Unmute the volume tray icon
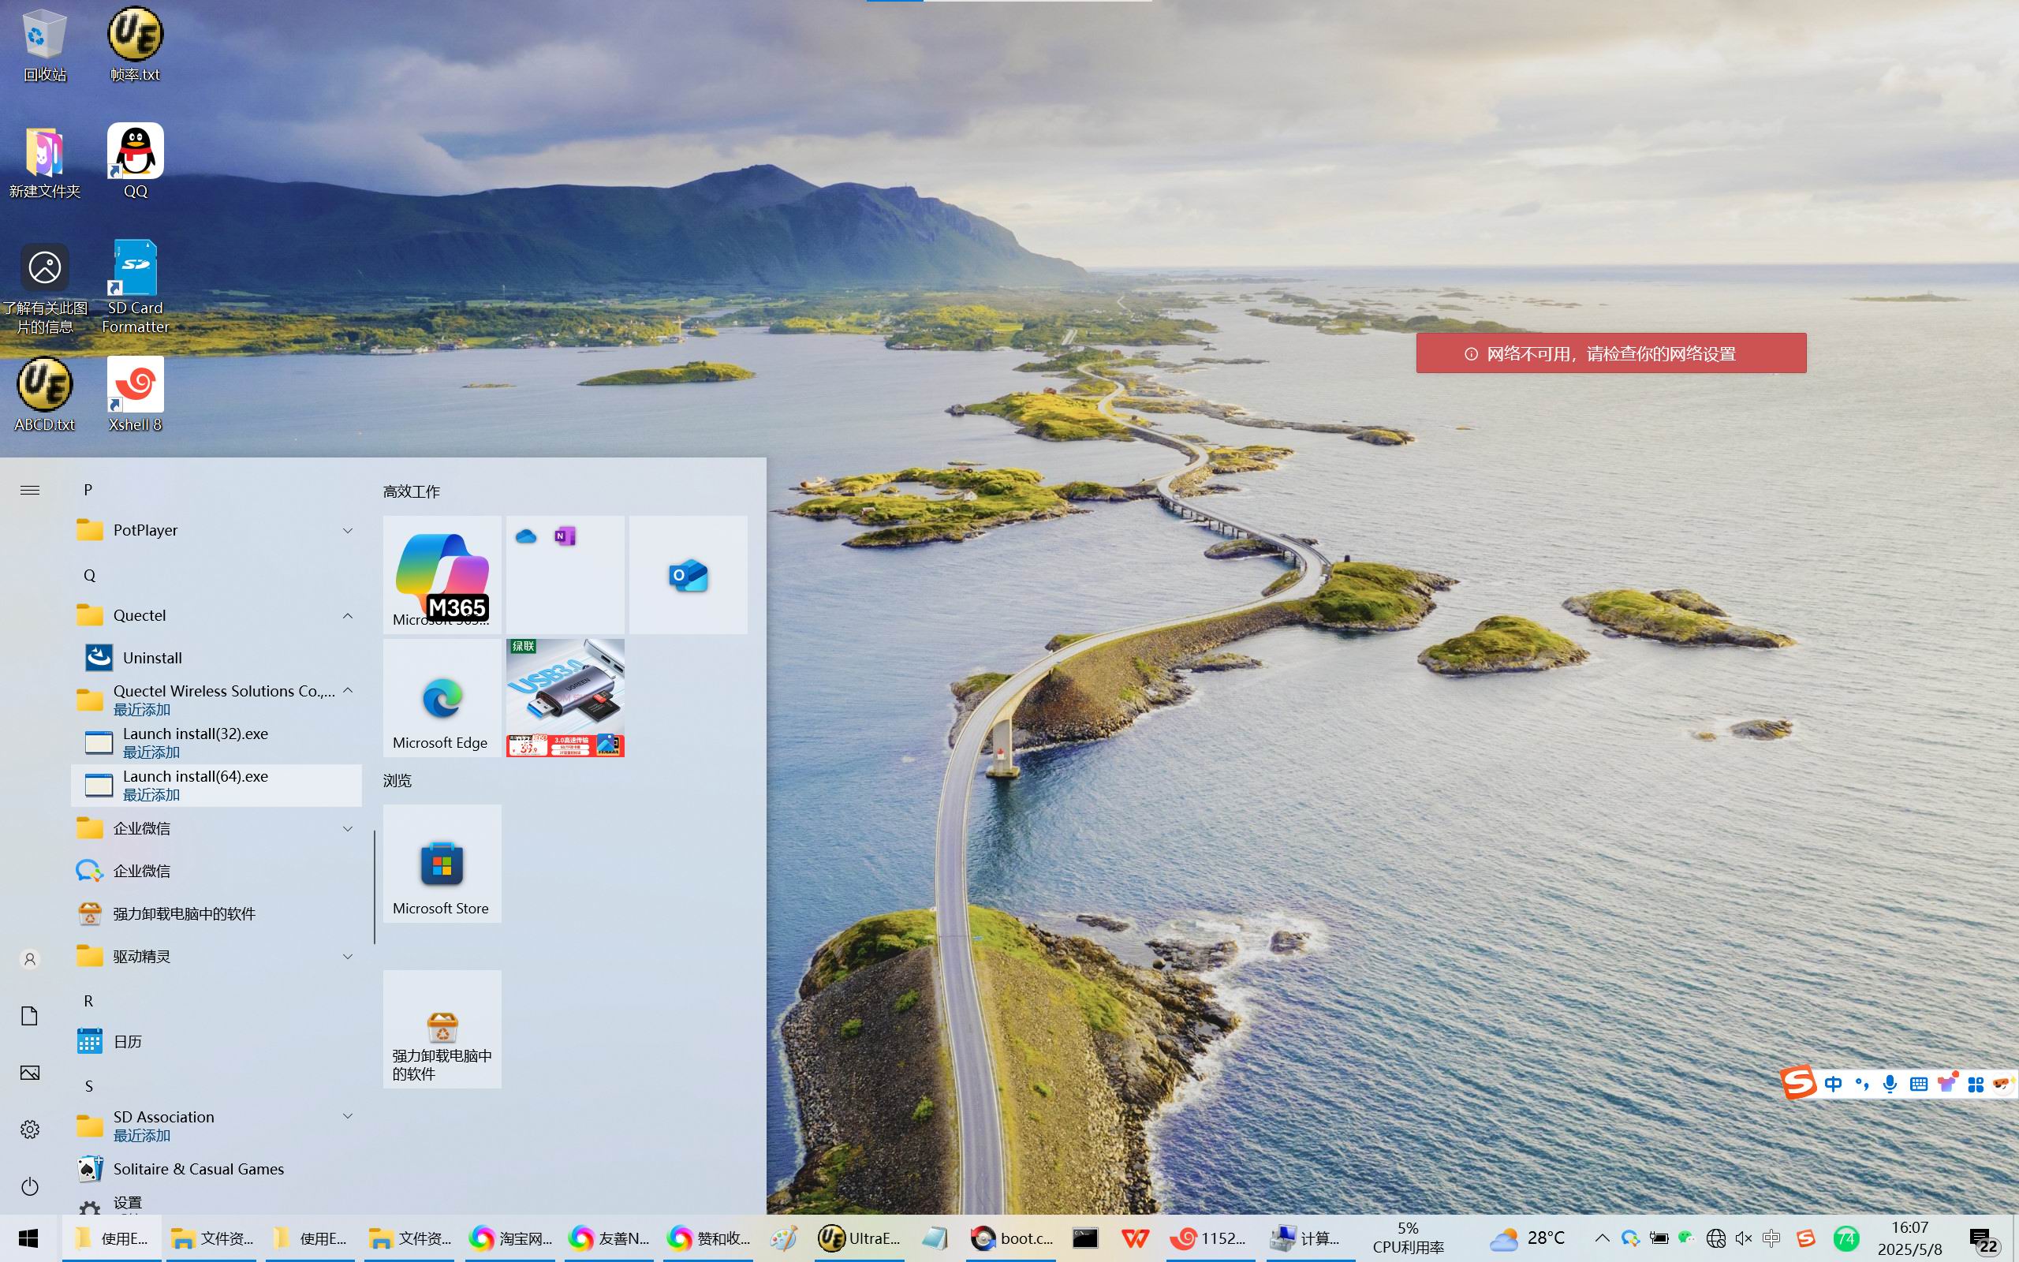The image size is (2019, 1262). pos(1743,1238)
